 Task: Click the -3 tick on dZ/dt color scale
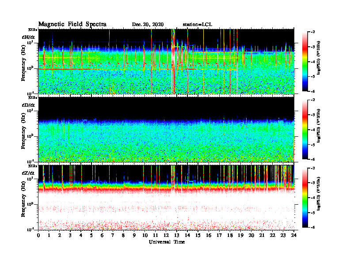[312, 183]
